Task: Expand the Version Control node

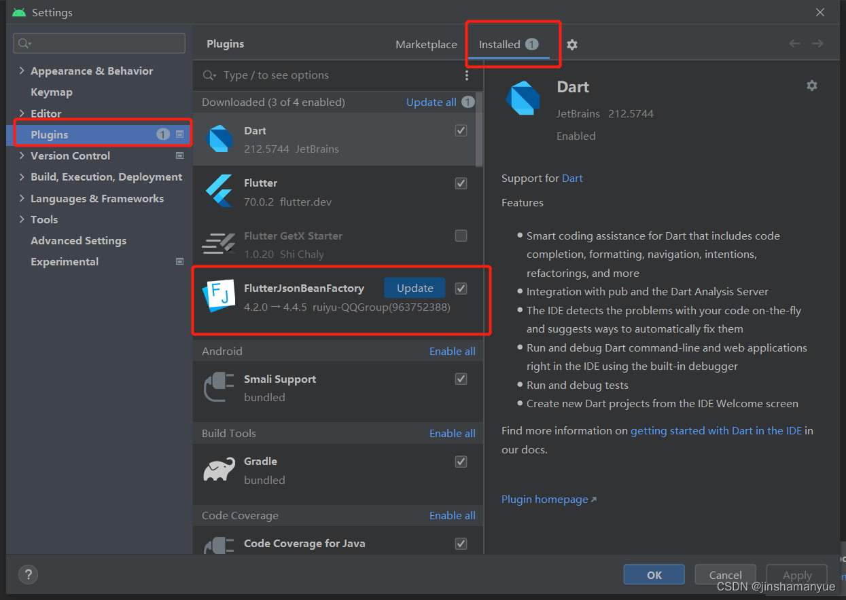Action: click(22, 155)
